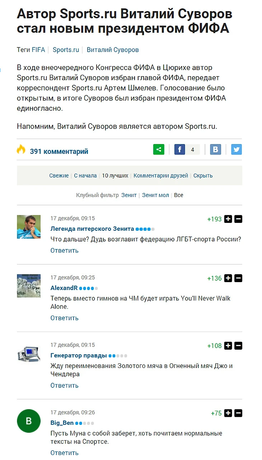Upvote Генератор правды comment with plus
The image size is (262, 460).
point(228,346)
